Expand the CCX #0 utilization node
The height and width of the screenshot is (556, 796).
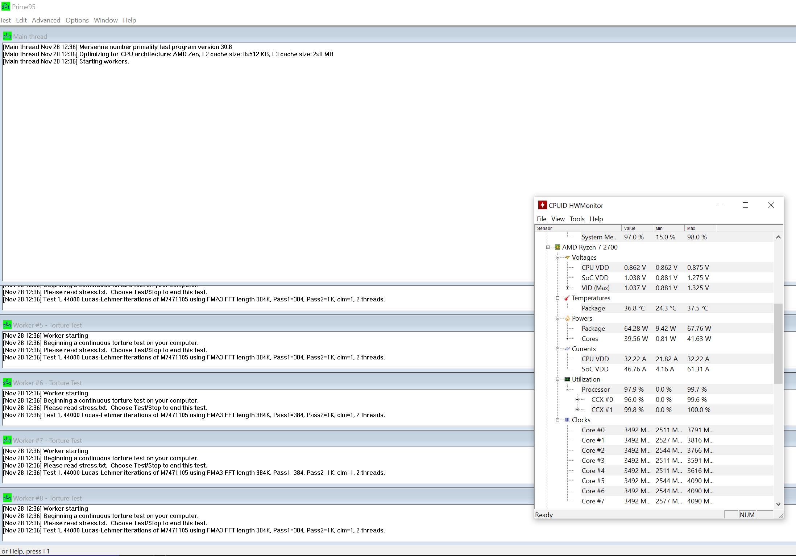[577, 399]
